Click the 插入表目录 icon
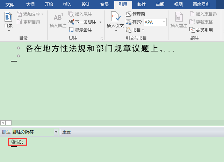 [192, 14]
